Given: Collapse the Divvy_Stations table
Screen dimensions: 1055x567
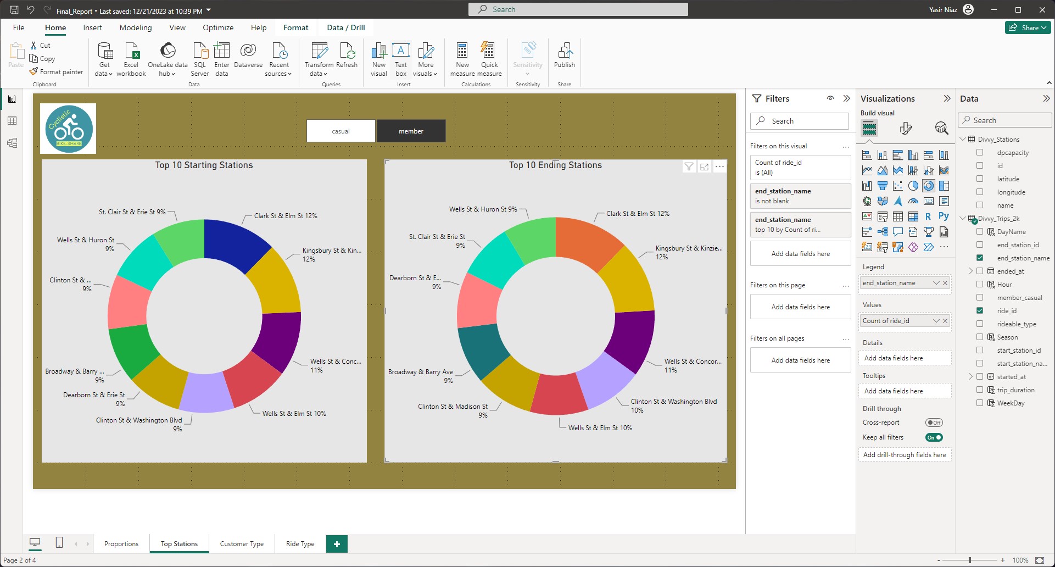Looking at the screenshot, I should coord(963,139).
